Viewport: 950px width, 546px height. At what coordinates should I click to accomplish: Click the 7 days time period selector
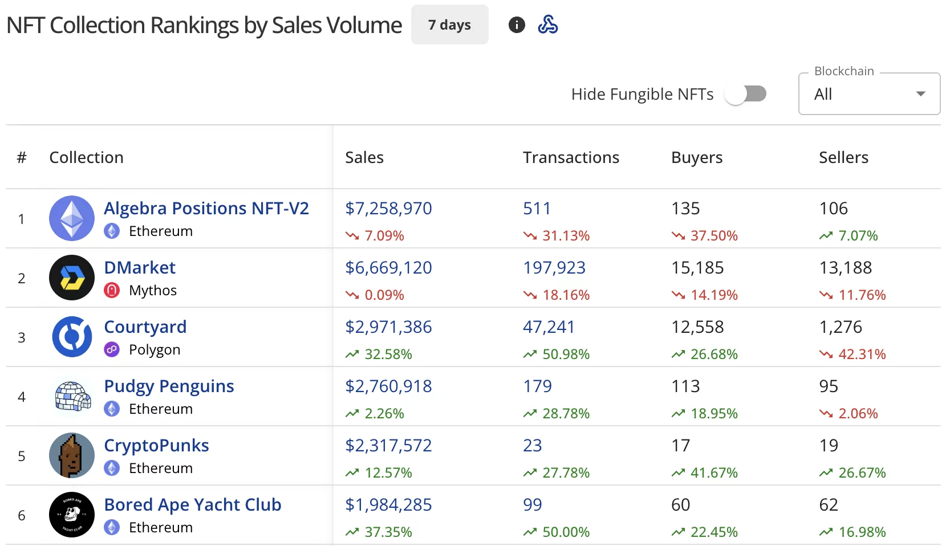(449, 25)
